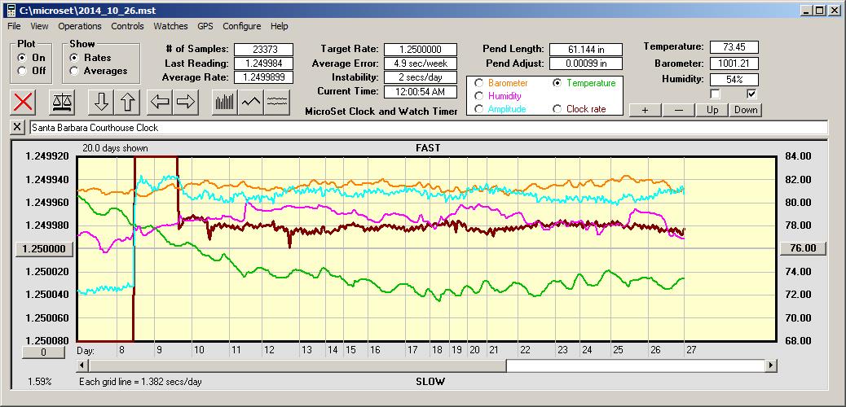Viewport: 846px width, 407px height.
Task: Click the Humidity value 54%
Action: pyautogui.click(x=734, y=80)
